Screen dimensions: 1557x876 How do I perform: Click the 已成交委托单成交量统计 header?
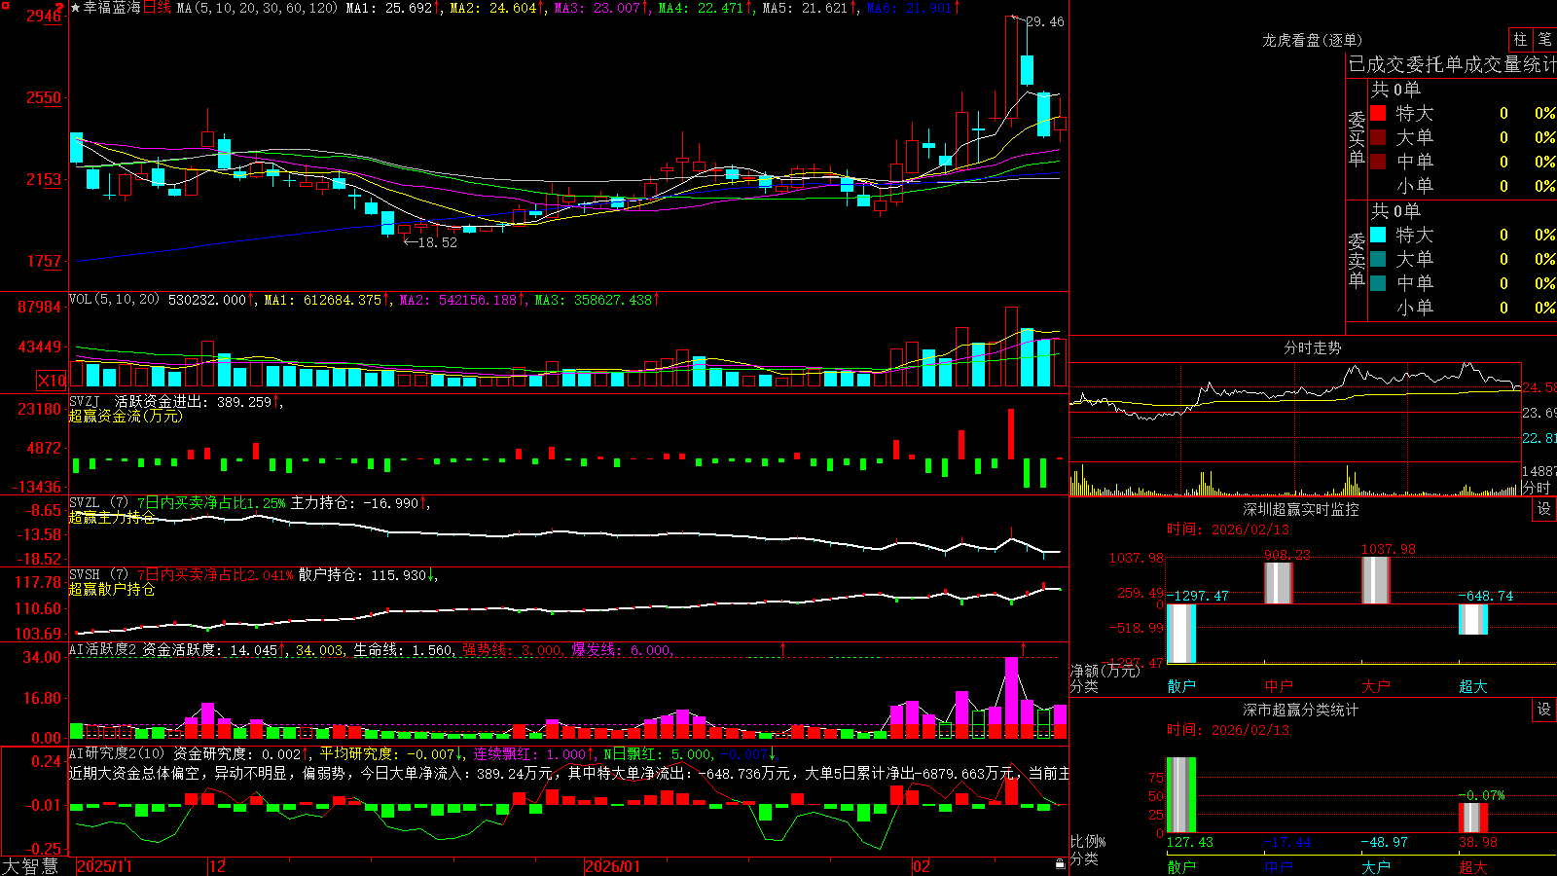click(x=1452, y=64)
